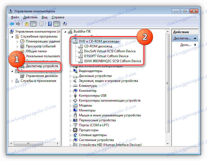Select Управление дисками item
The image size is (207, 161).
tap(42, 76)
